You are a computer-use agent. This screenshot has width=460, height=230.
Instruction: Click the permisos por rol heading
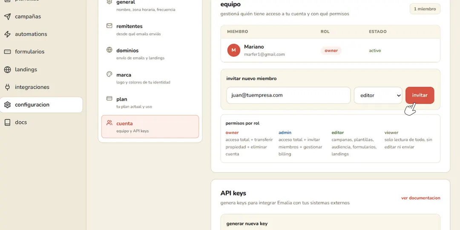pyautogui.click(x=242, y=123)
